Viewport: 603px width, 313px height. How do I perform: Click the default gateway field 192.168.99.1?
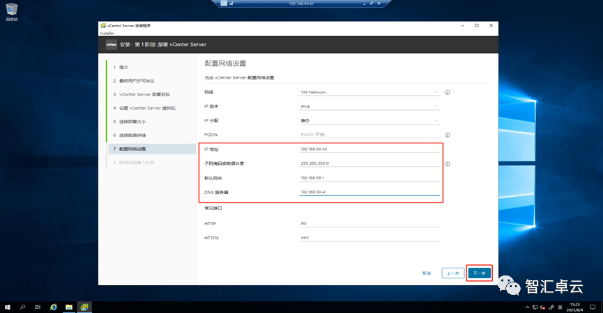369,177
